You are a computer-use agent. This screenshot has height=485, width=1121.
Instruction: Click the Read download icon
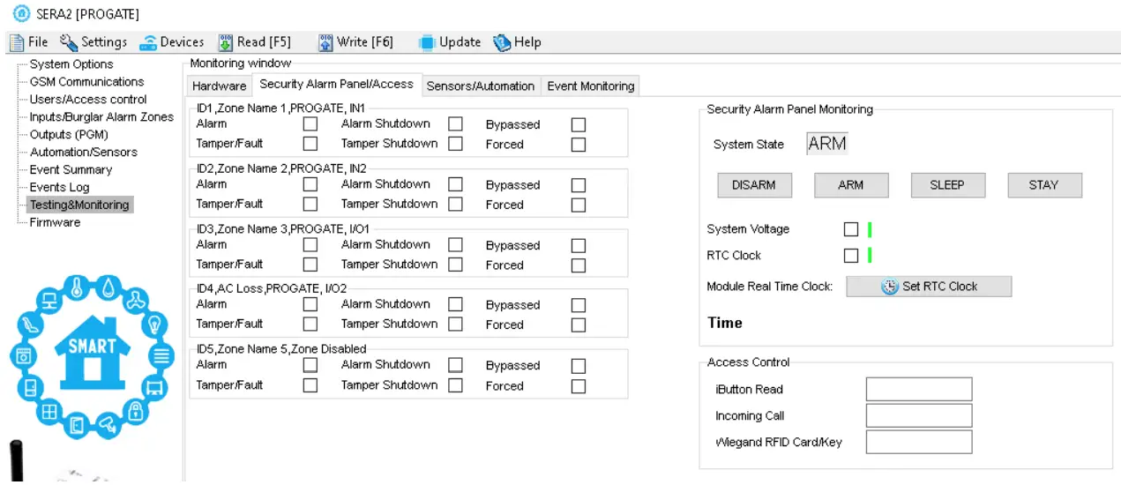click(225, 42)
